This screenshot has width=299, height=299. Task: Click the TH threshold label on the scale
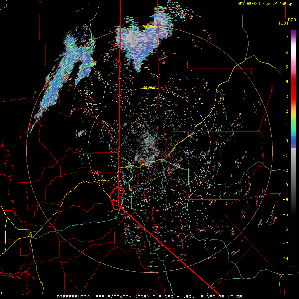coord(285,259)
